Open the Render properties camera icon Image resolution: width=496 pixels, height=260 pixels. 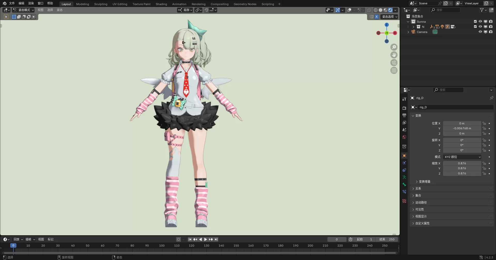(x=404, y=108)
